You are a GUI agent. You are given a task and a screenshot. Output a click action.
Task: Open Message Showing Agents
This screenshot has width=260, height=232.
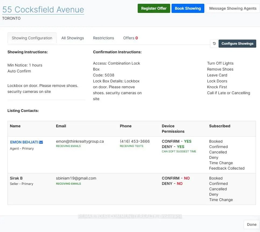pos(233,8)
